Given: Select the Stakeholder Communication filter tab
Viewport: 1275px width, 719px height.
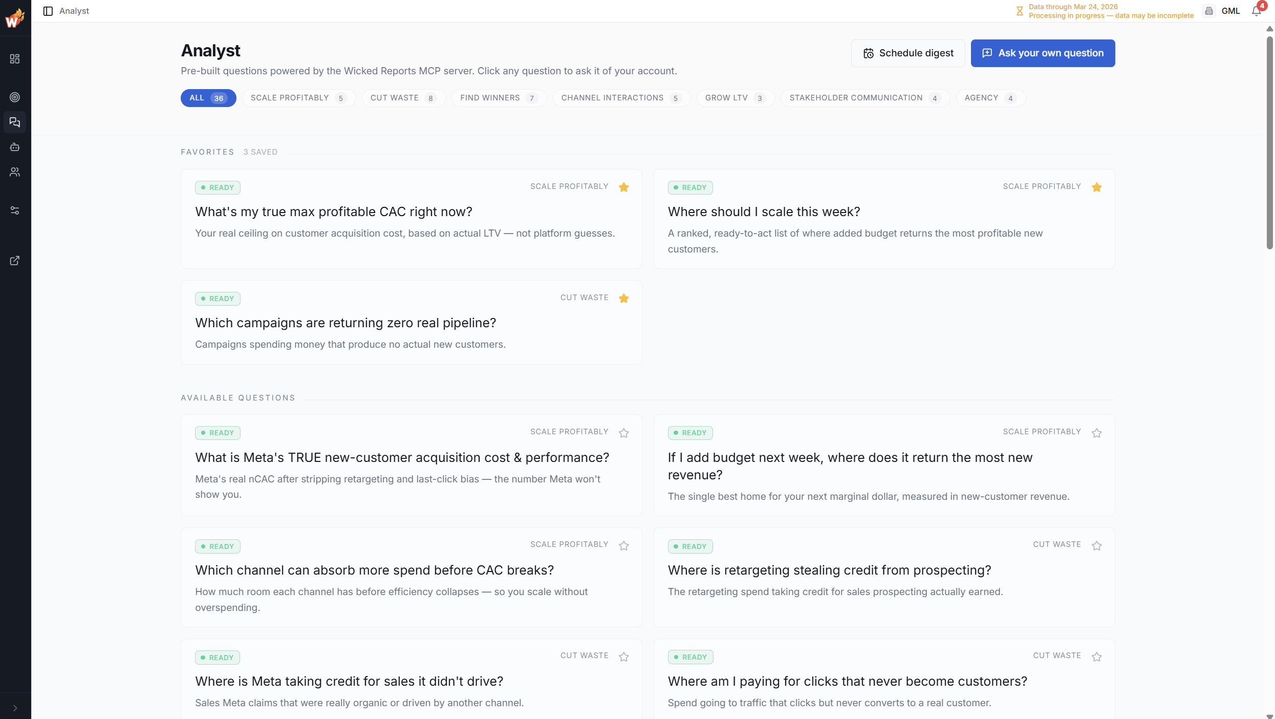Looking at the screenshot, I should click(x=865, y=98).
